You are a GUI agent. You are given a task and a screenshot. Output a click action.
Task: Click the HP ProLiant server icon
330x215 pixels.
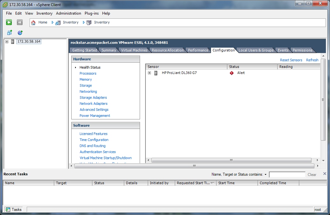pyautogui.click(x=156, y=73)
